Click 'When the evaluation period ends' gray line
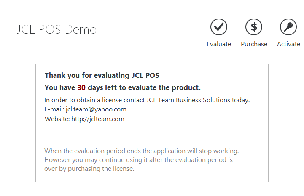The width and height of the screenshot is (304, 196). [141, 151]
